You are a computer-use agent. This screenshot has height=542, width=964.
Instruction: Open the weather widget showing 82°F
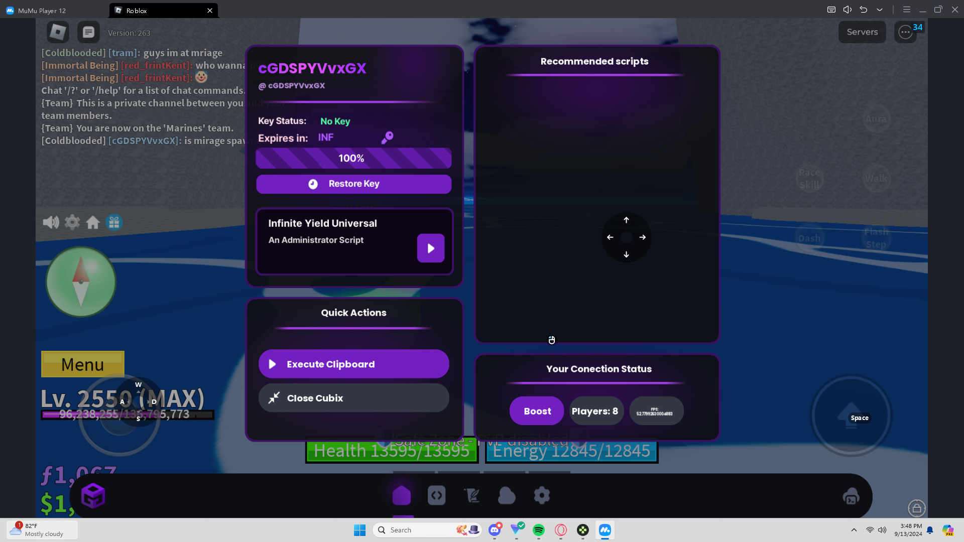42,530
